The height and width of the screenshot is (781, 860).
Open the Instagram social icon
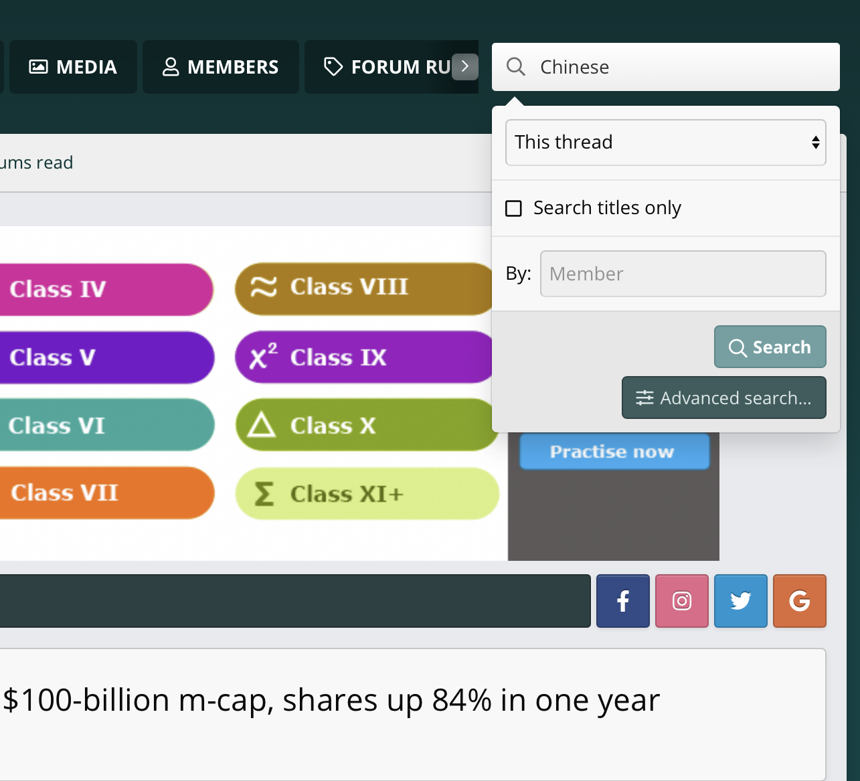(x=681, y=601)
